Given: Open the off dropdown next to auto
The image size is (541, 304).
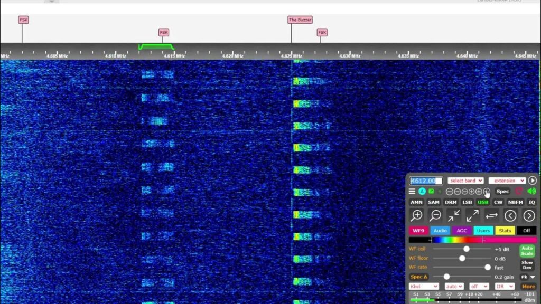Looking at the screenshot, I should coord(479,287).
